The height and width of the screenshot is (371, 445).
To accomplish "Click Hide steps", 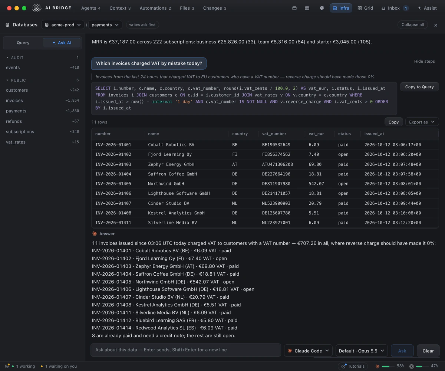I will [424, 61].
